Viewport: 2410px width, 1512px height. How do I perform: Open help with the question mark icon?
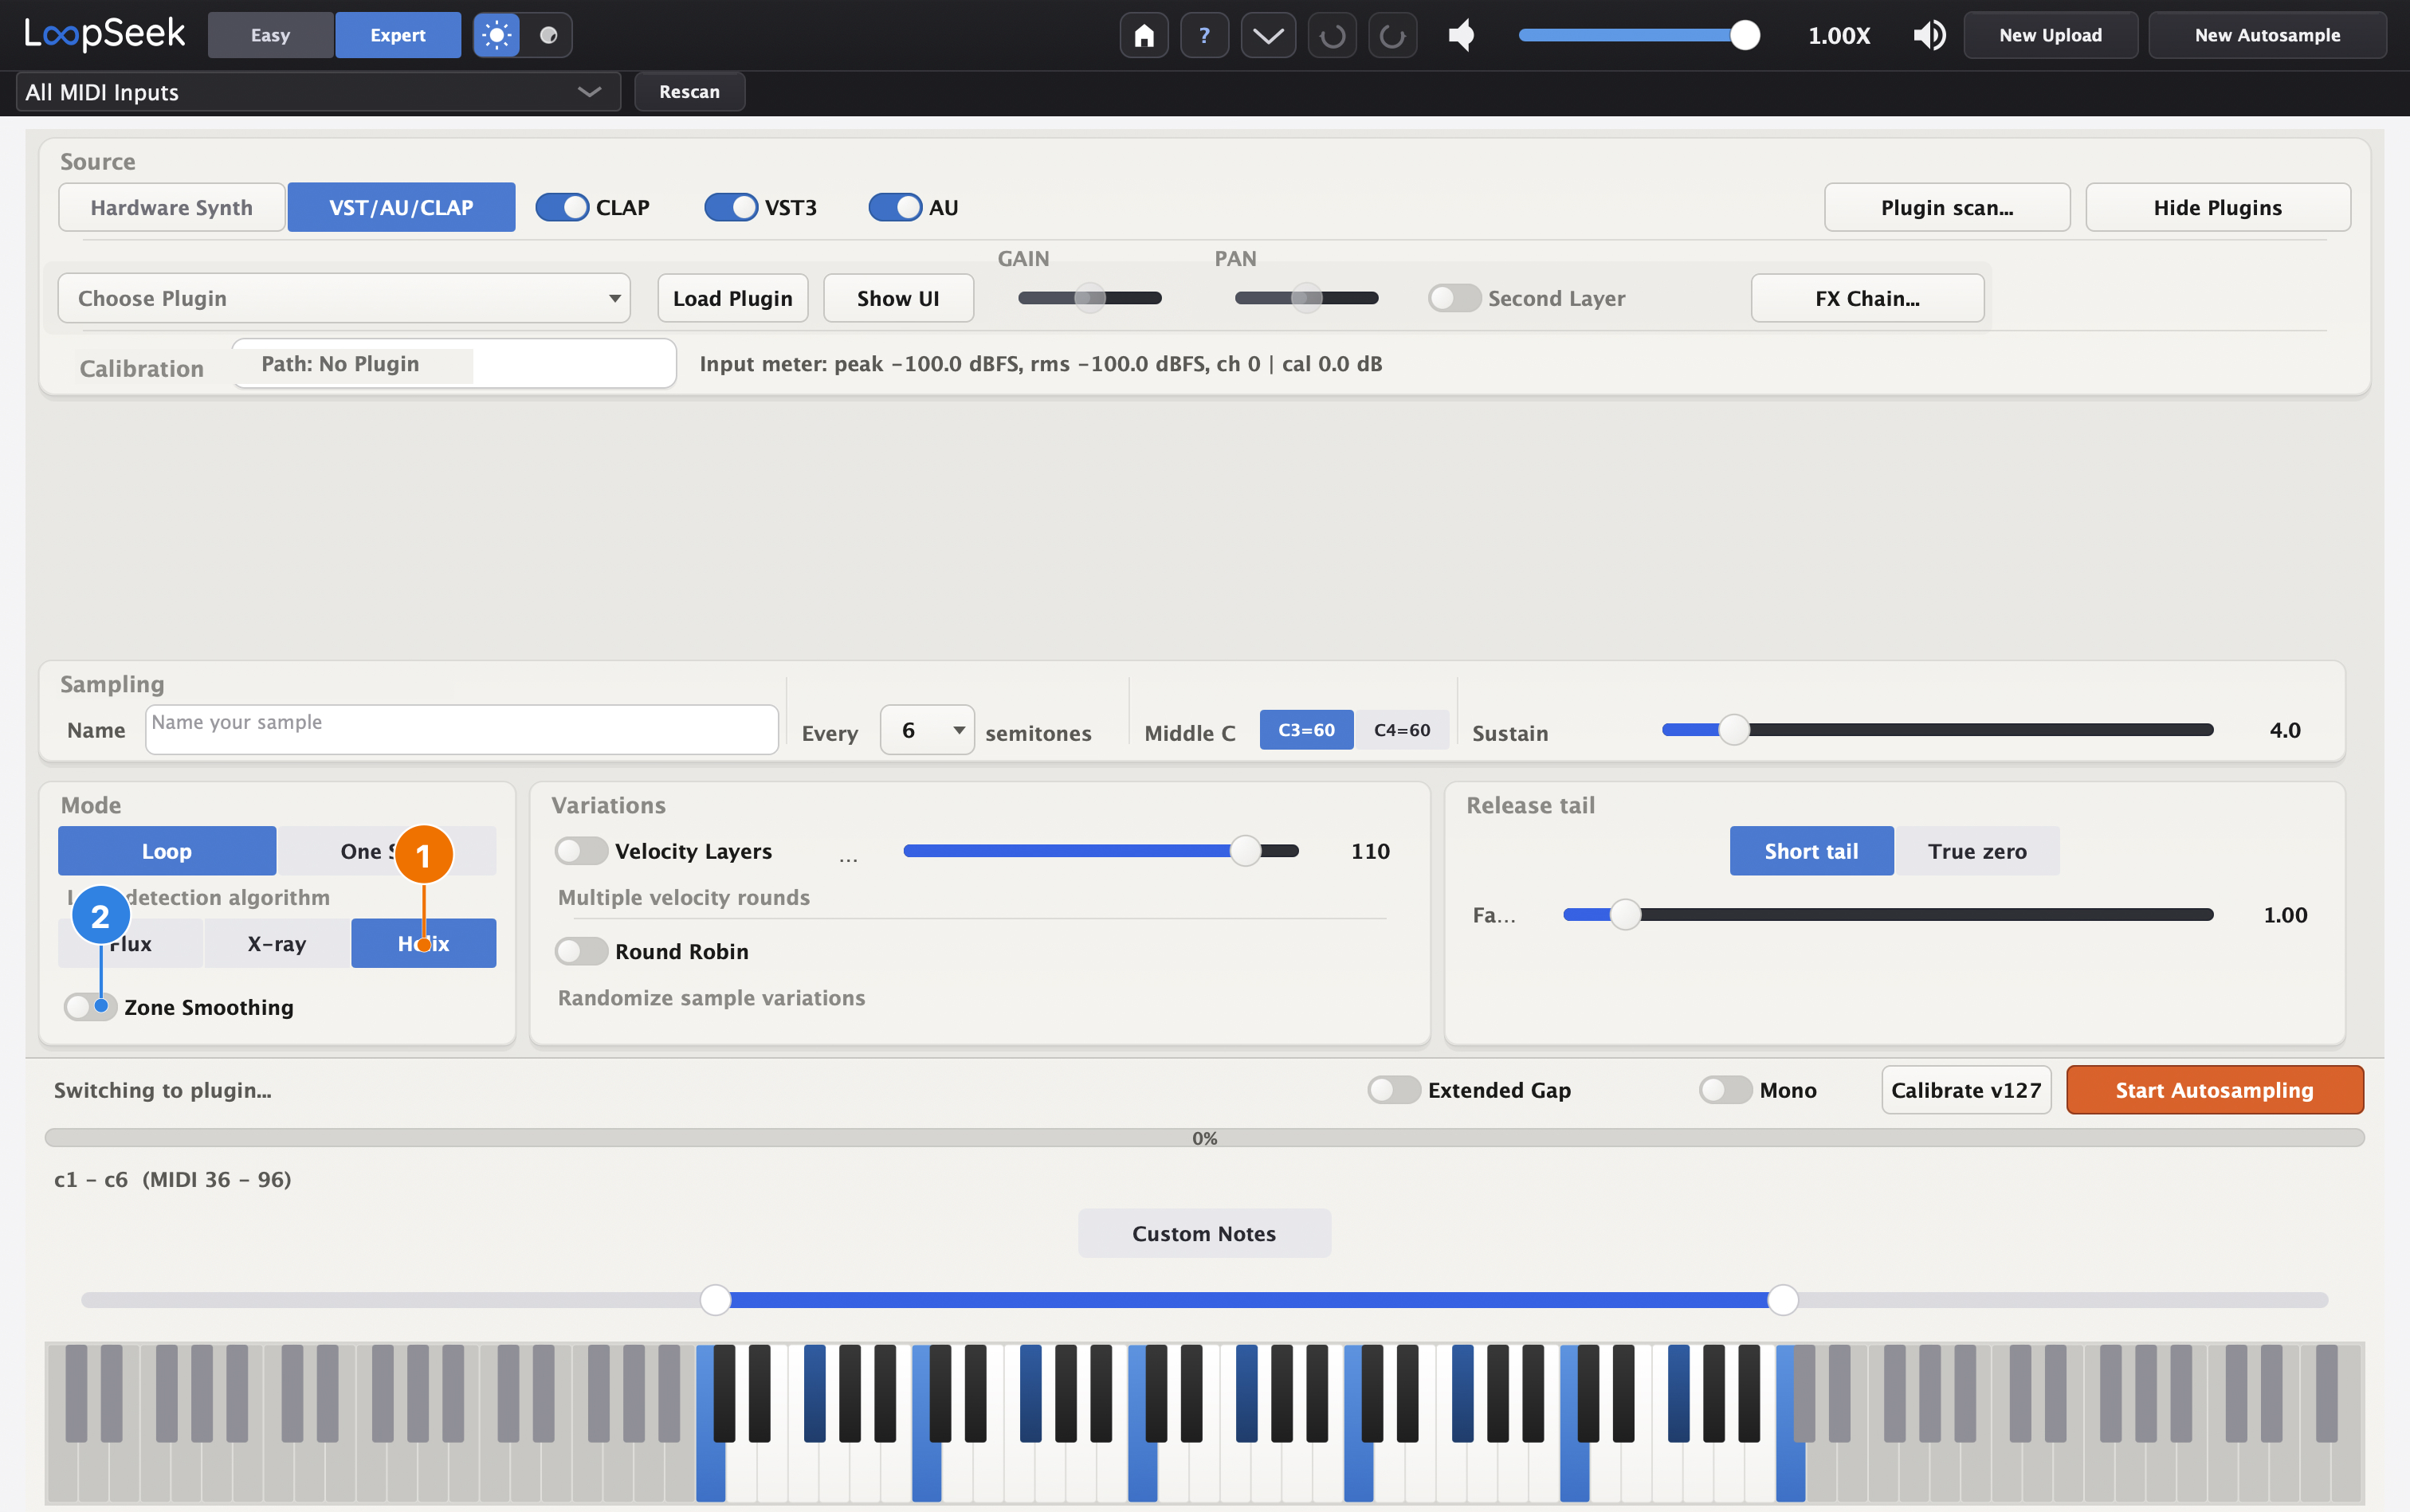pos(1204,36)
